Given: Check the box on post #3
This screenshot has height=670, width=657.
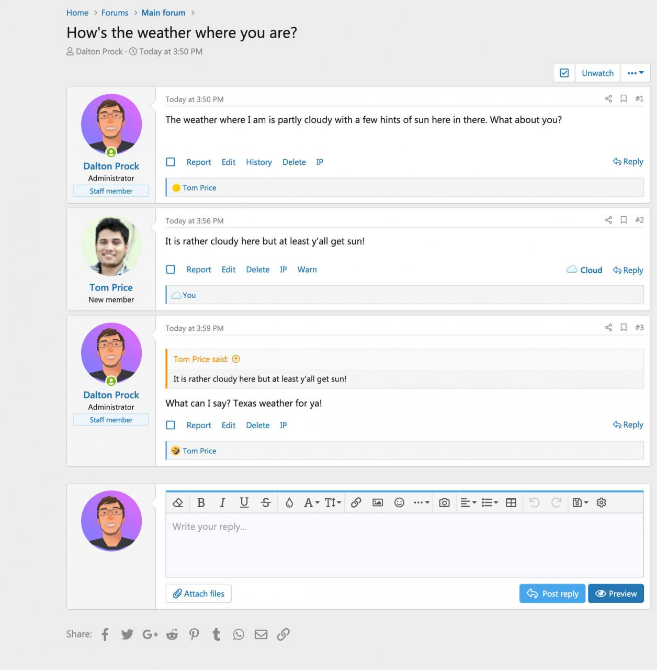Looking at the screenshot, I should coord(171,426).
